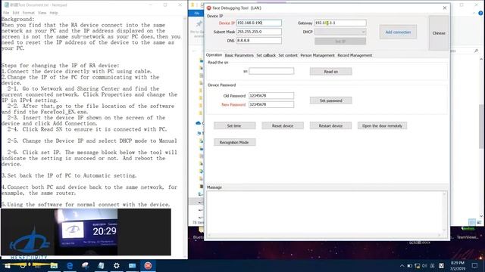Open the volume control in system tray

click(x=424, y=265)
